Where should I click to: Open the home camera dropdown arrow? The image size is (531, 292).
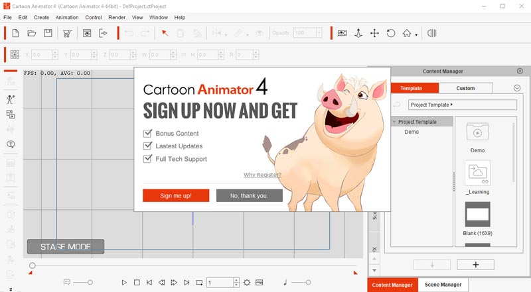tap(416, 35)
